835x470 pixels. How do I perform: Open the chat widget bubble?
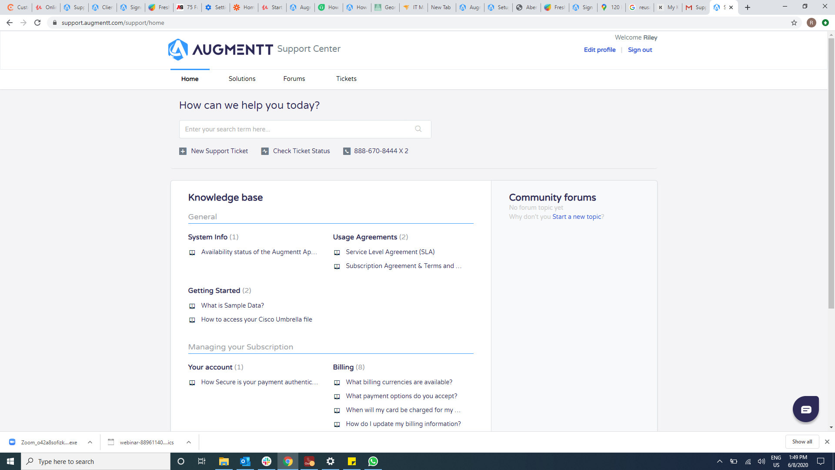tap(805, 409)
